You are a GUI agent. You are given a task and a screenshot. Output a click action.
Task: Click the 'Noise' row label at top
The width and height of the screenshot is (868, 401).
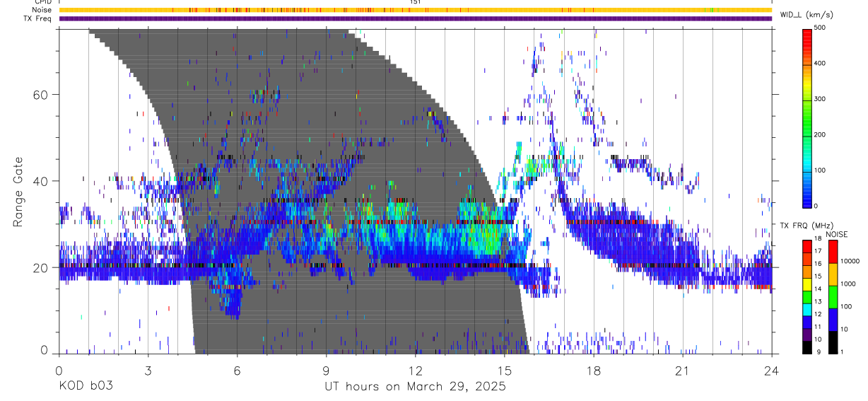coord(43,10)
